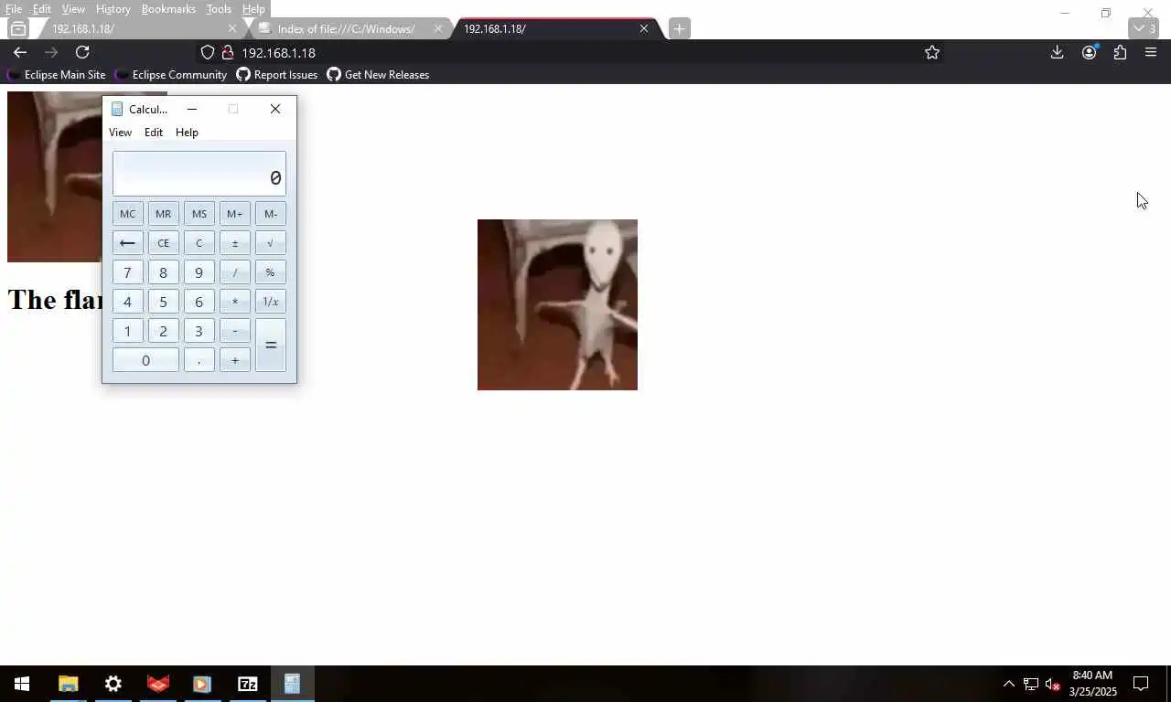Click the MR memory recall button
Viewport: 1171px width, 702px height.
point(163,214)
